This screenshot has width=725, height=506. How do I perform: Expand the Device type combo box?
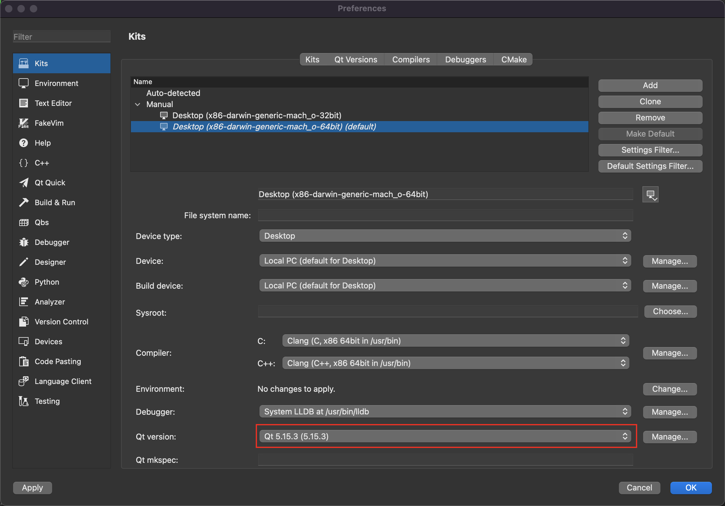coord(445,236)
